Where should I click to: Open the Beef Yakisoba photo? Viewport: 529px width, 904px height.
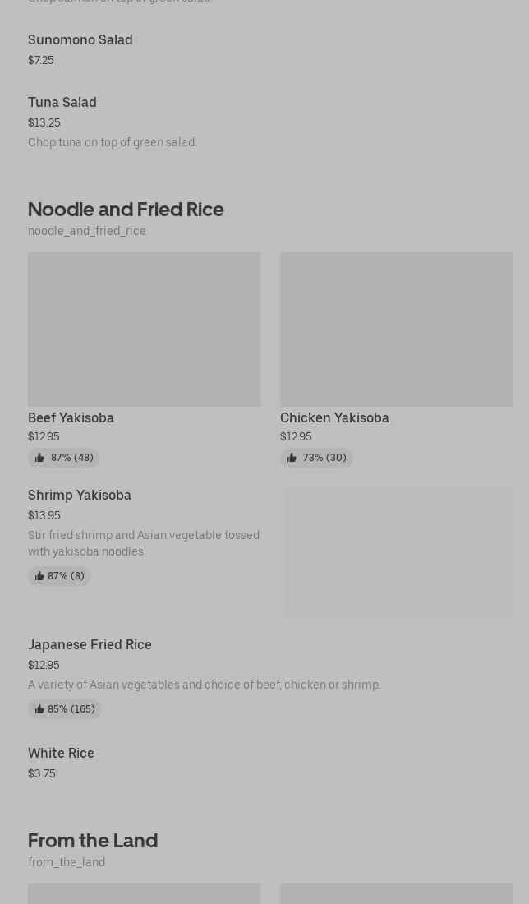[x=144, y=329]
